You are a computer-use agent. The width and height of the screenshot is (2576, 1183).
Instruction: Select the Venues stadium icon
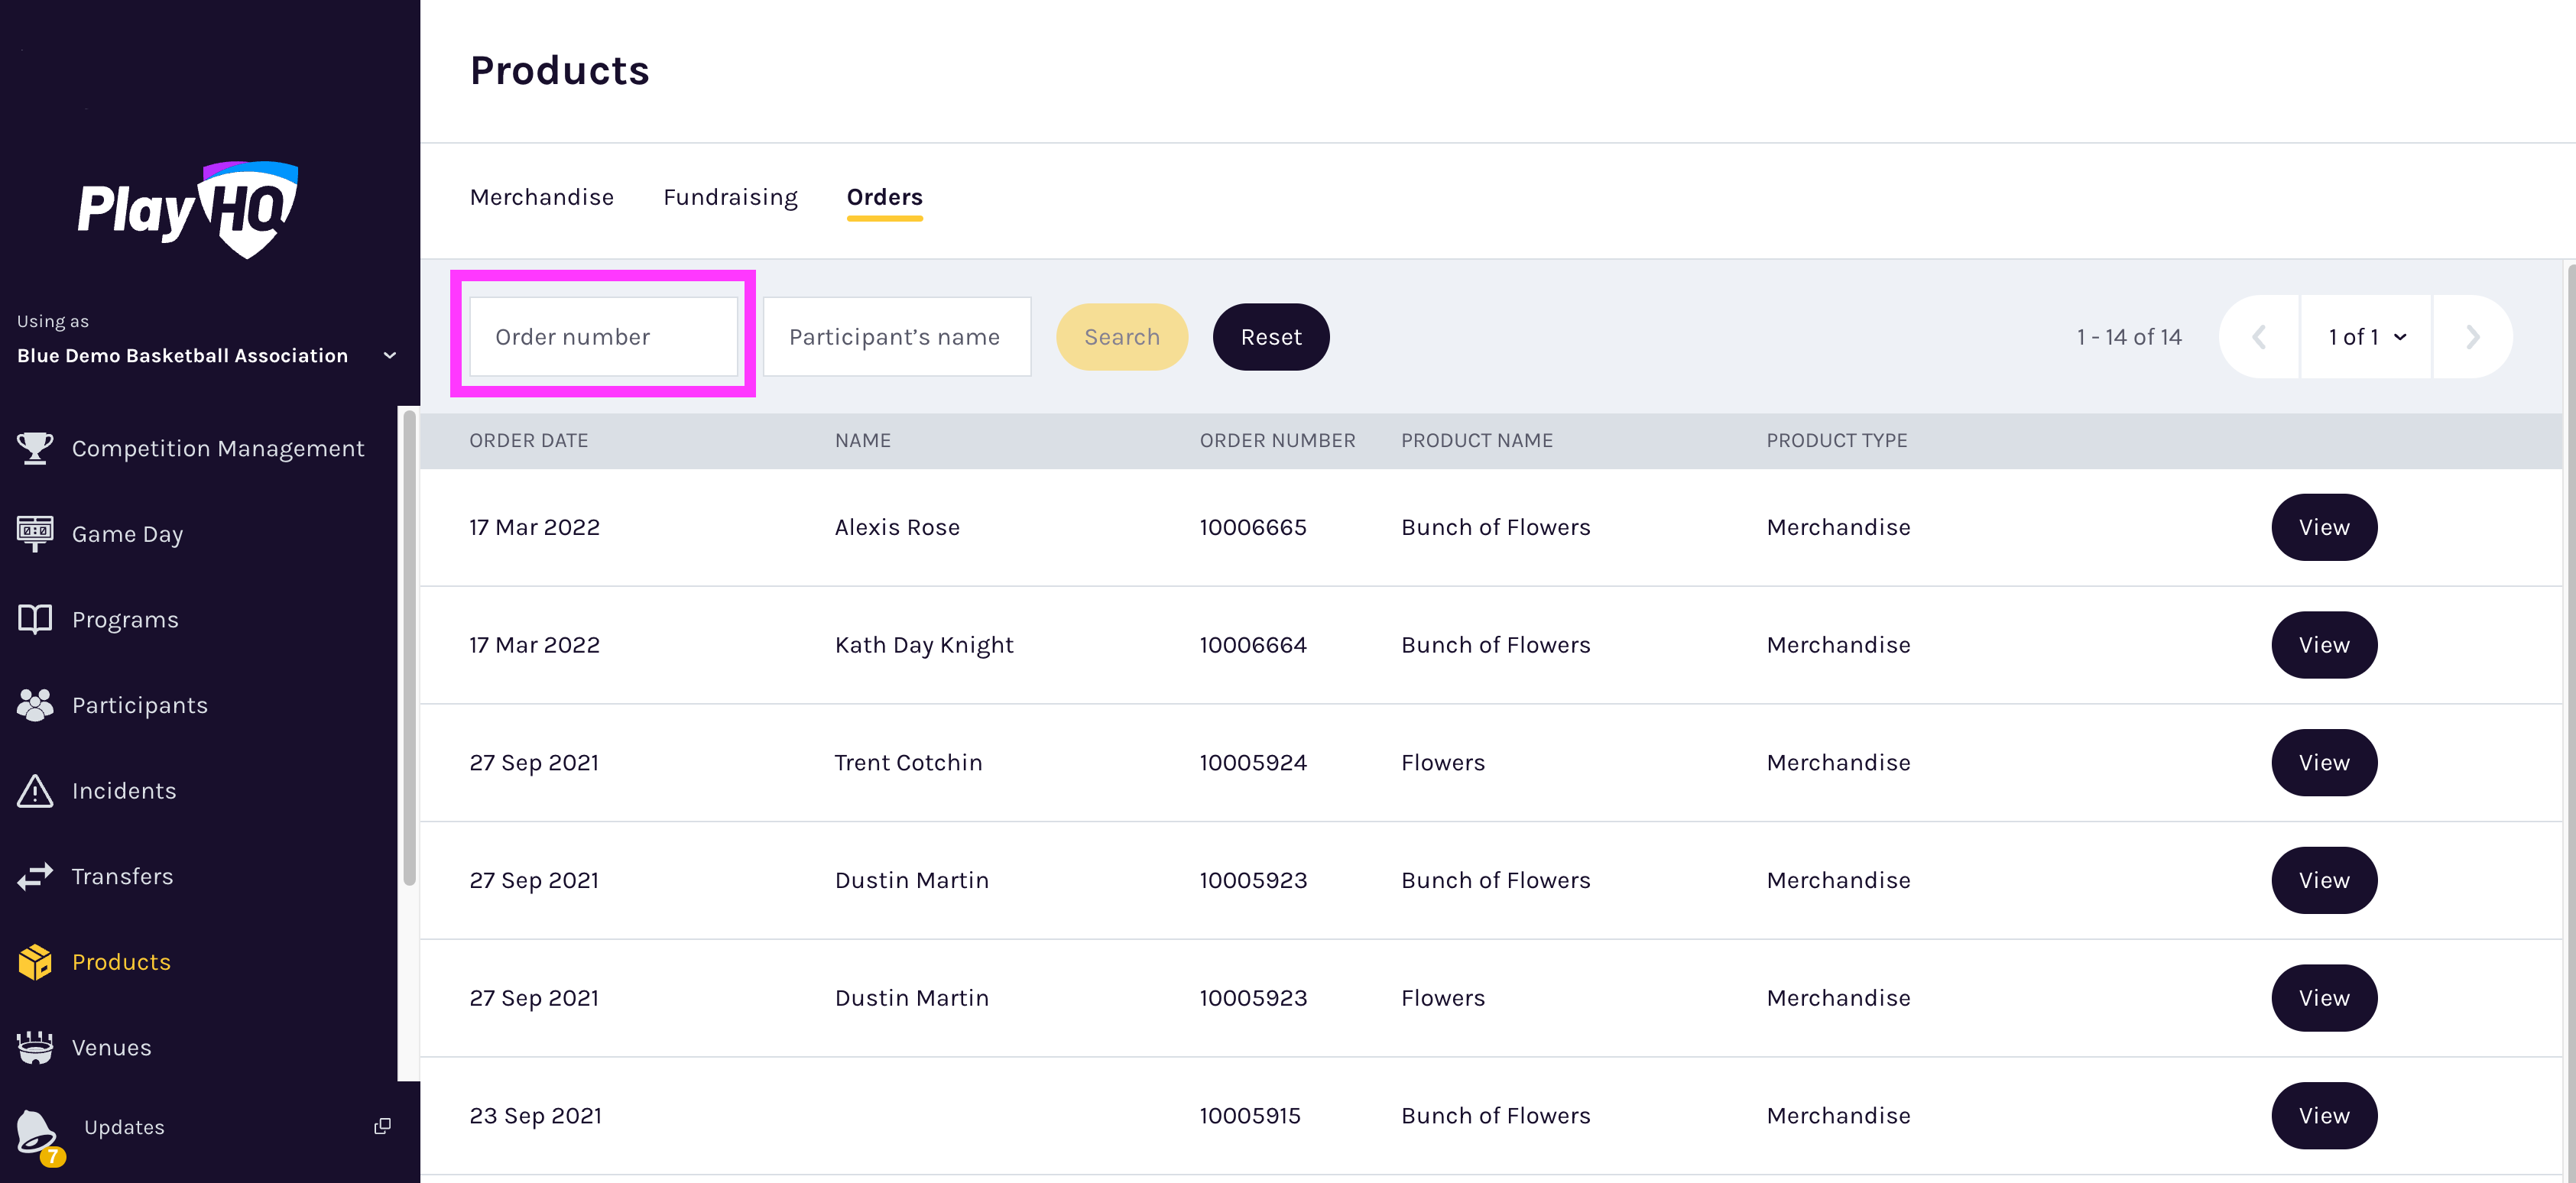[x=35, y=1047]
